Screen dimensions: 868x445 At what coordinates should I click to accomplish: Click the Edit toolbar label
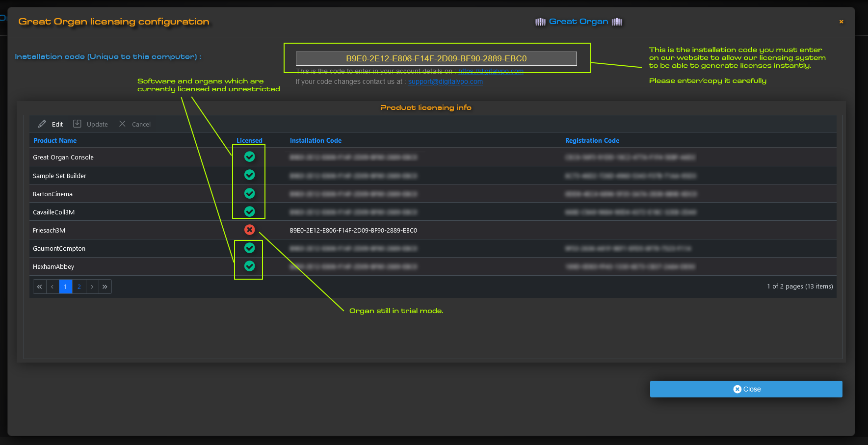pyautogui.click(x=57, y=124)
